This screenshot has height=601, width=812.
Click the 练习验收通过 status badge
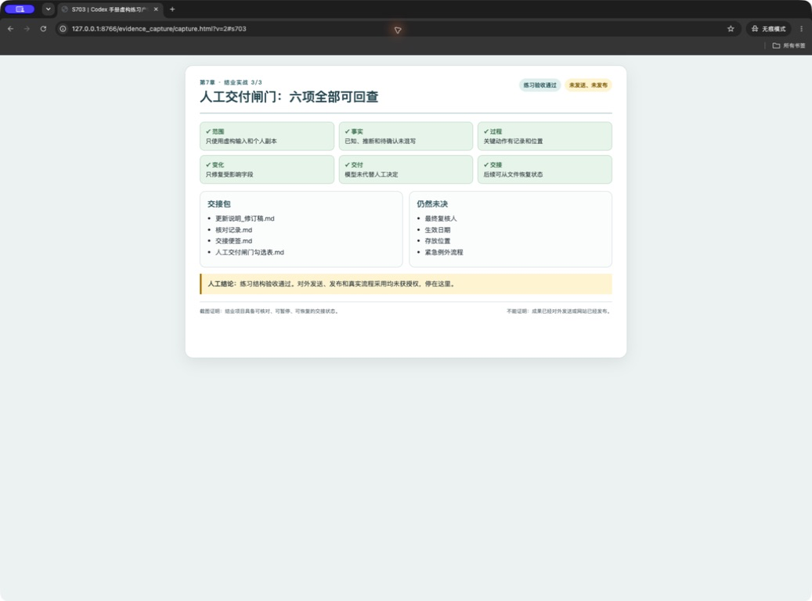pos(540,85)
